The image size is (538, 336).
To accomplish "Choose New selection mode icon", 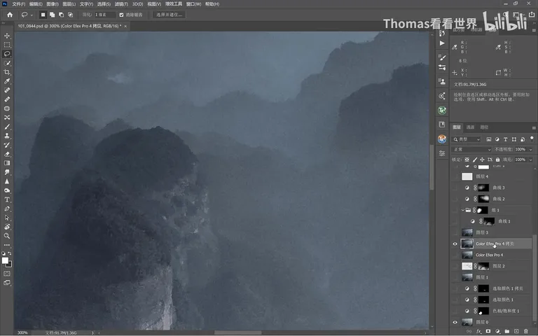I will click(x=43, y=15).
